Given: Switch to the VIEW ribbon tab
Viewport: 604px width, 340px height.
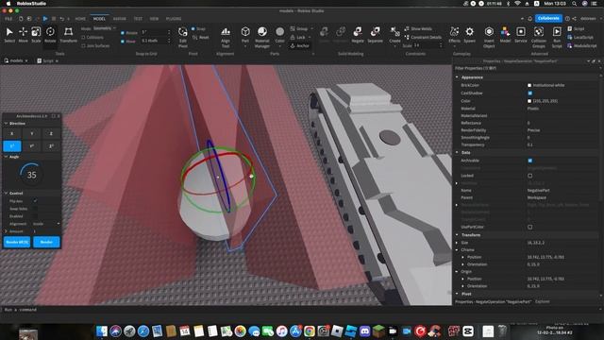Looking at the screenshot, I should click(x=154, y=19).
